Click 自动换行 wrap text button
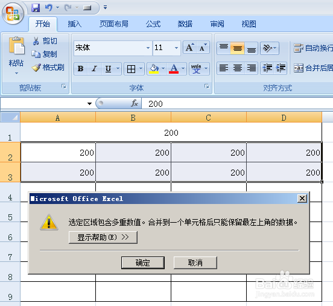 pyautogui.click(x=313, y=48)
